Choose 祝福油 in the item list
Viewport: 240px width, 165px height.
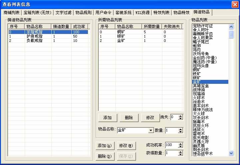coord(199,94)
